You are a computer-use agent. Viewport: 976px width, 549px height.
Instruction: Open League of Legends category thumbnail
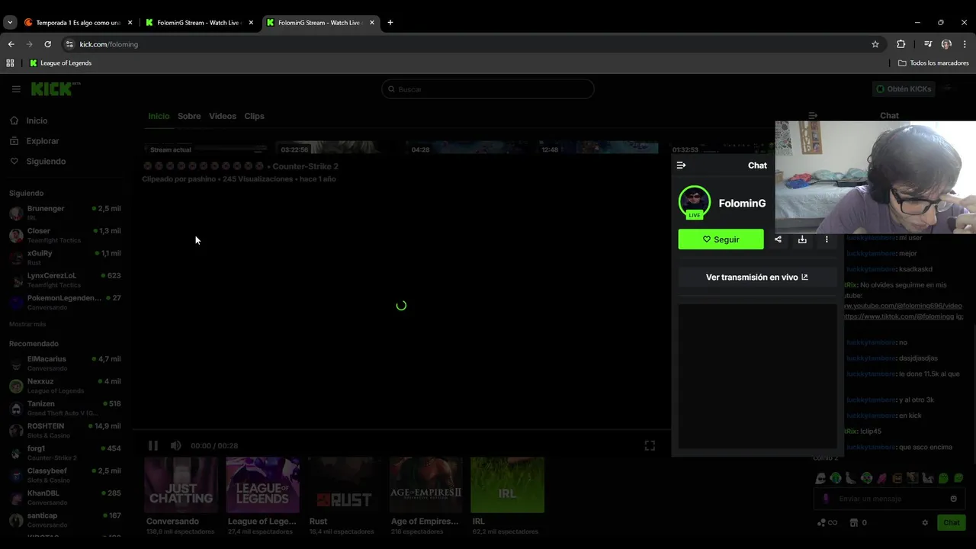(x=262, y=485)
